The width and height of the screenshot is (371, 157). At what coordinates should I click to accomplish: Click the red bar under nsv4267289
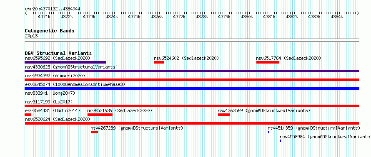click(94, 132)
